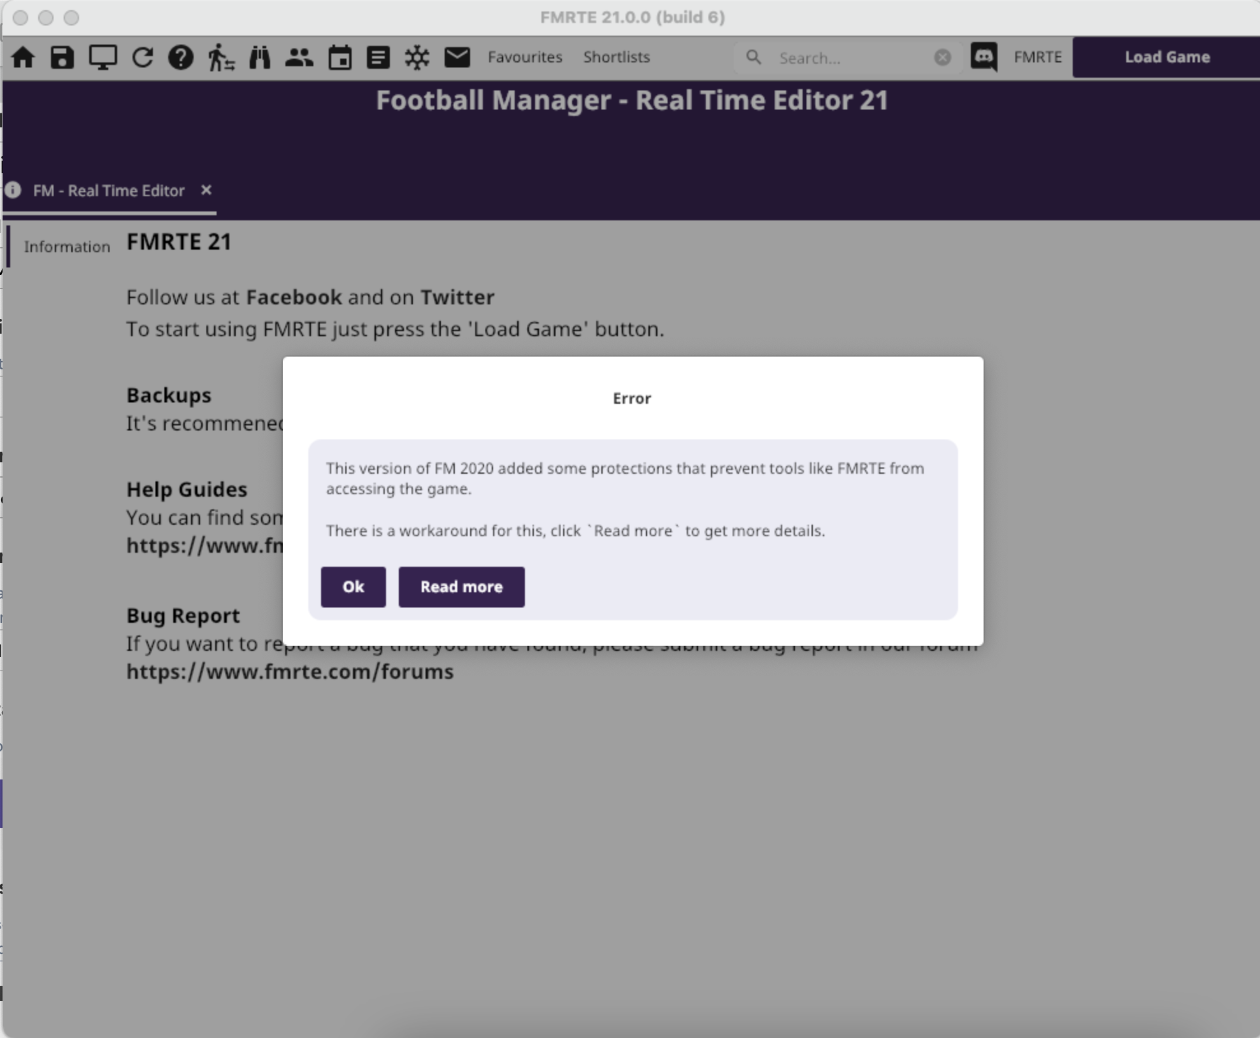Screen dimensions: 1260x1038
Task: Click the Save floppy disk icon
Action: [62, 57]
